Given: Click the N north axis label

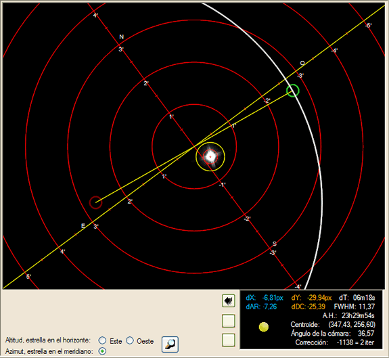Looking at the screenshot, I should (x=121, y=37).
